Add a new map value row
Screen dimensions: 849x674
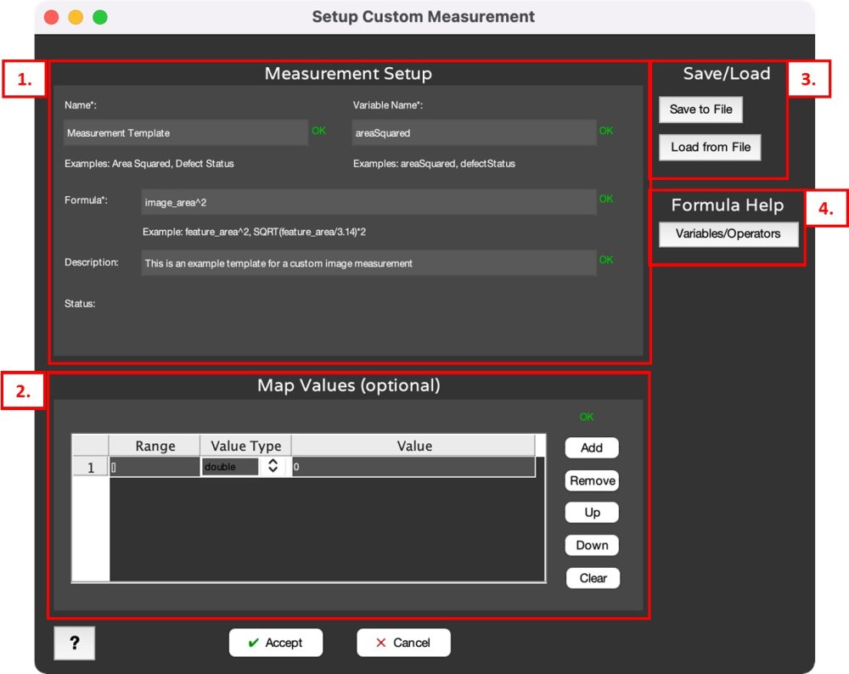(592, 447)
